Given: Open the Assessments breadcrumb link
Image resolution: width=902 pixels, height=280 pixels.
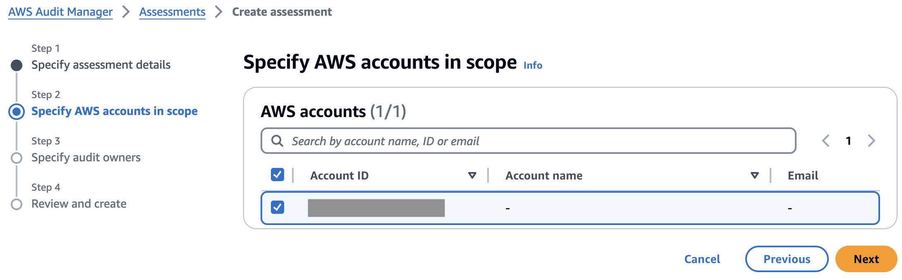Looking at the screenshot, I should (172, 12).
